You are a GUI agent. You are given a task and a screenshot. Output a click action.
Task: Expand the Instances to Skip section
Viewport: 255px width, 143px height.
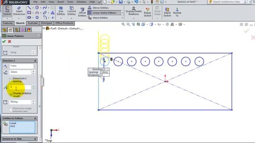point(35,139)
